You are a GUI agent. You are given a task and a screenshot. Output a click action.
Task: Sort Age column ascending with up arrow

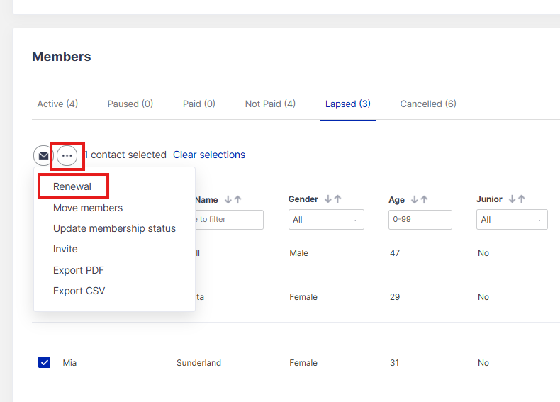coord(424,200)
